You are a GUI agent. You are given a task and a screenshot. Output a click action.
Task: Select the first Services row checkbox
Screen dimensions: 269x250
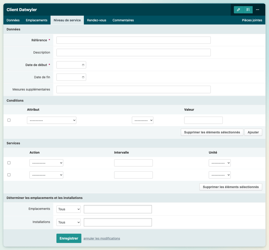pos(9,163)
